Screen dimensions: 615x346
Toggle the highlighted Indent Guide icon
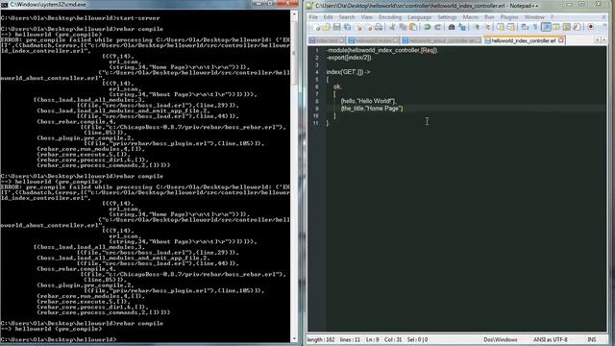point(546,27)
